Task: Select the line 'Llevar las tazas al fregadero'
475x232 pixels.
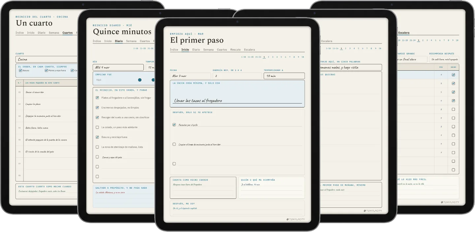Action: point(198,101)
